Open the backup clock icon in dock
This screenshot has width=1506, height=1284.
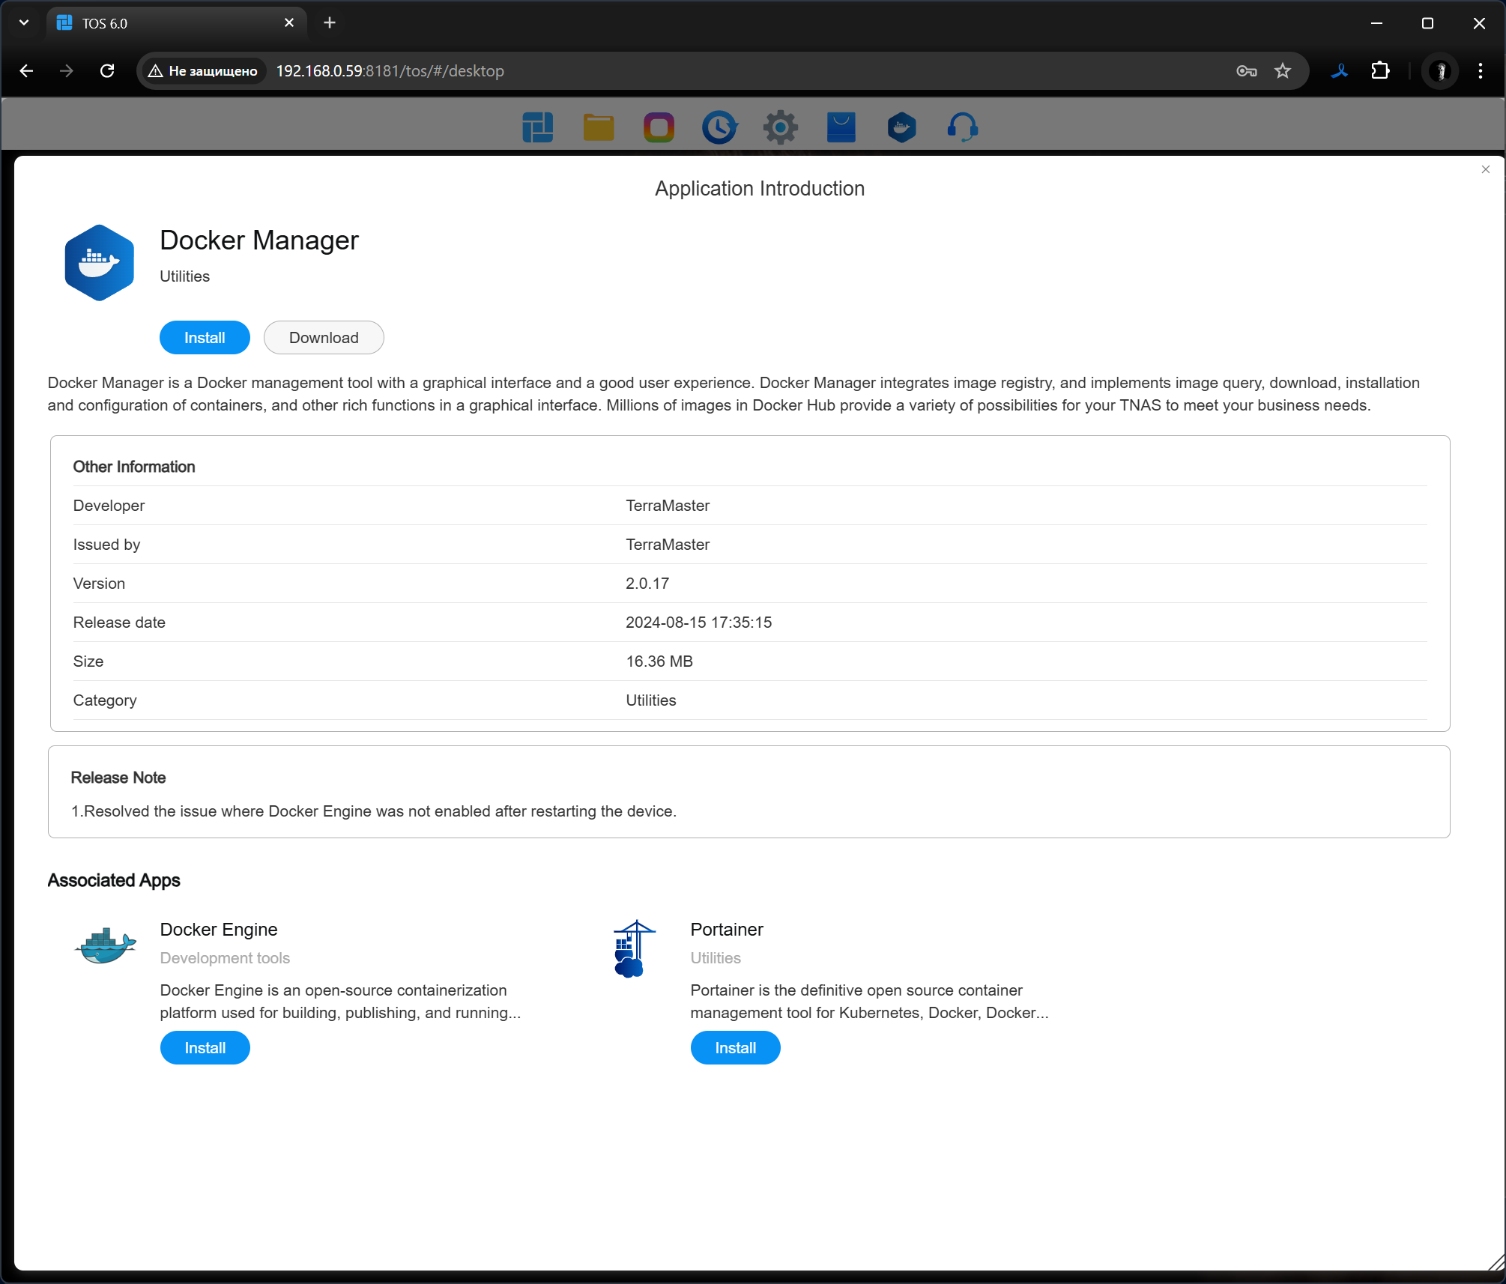[719, 127]
